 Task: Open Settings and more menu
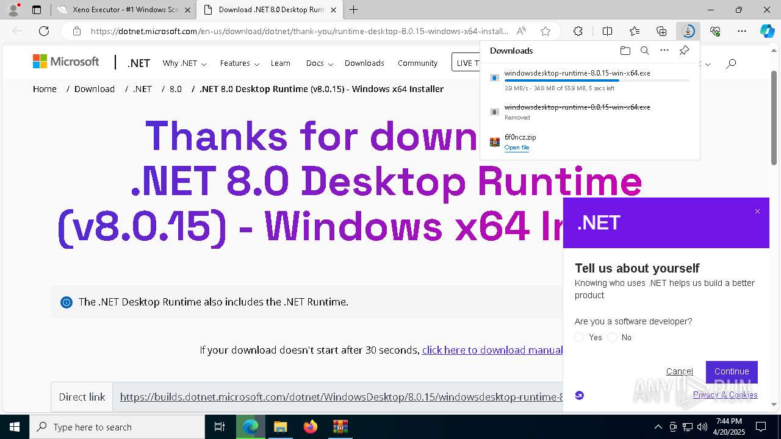742,31
